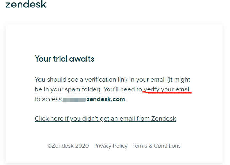
Task: Open the 'Click here if you didn't get an email' link
Action: [x=105, y=119]
